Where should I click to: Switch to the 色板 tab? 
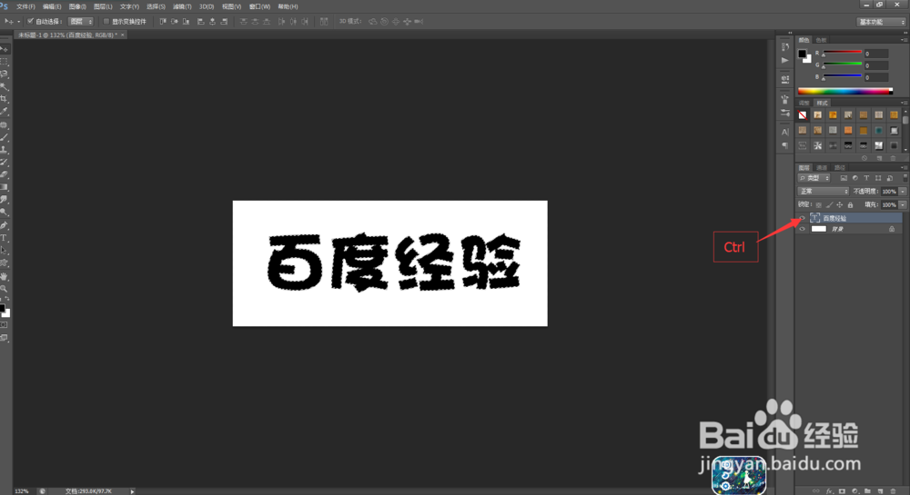click(x=821, y=40)
